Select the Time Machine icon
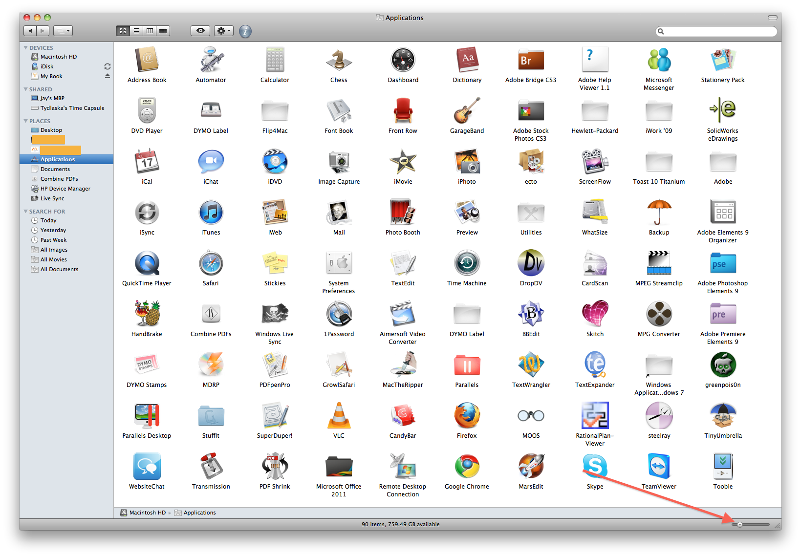 tap(467, 263)
